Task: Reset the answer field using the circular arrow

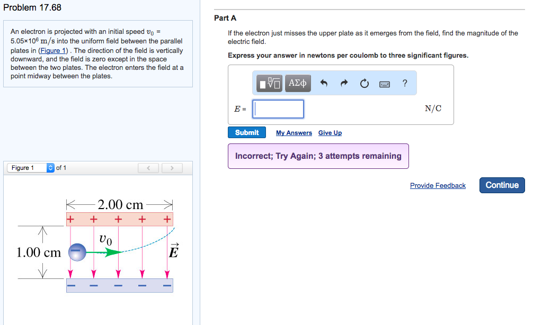Action: pos(365,83)
